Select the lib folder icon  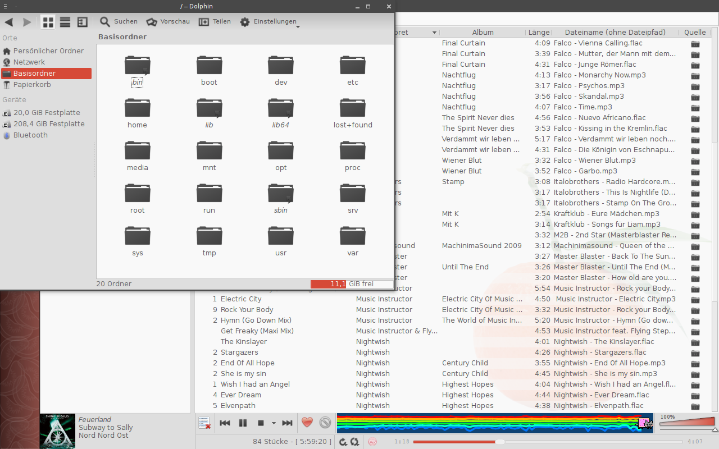pos(209,108)
